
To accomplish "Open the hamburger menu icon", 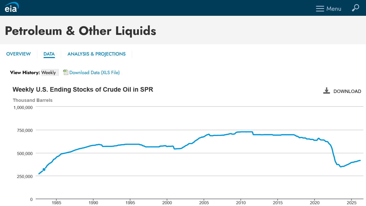I will 320,9.
